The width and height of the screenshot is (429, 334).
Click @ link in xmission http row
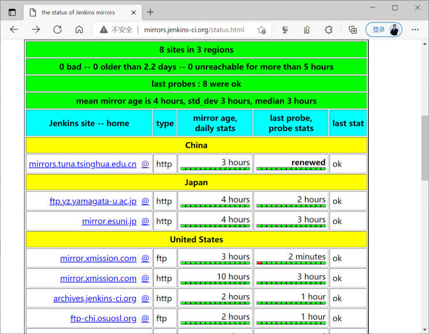point(145,279)
